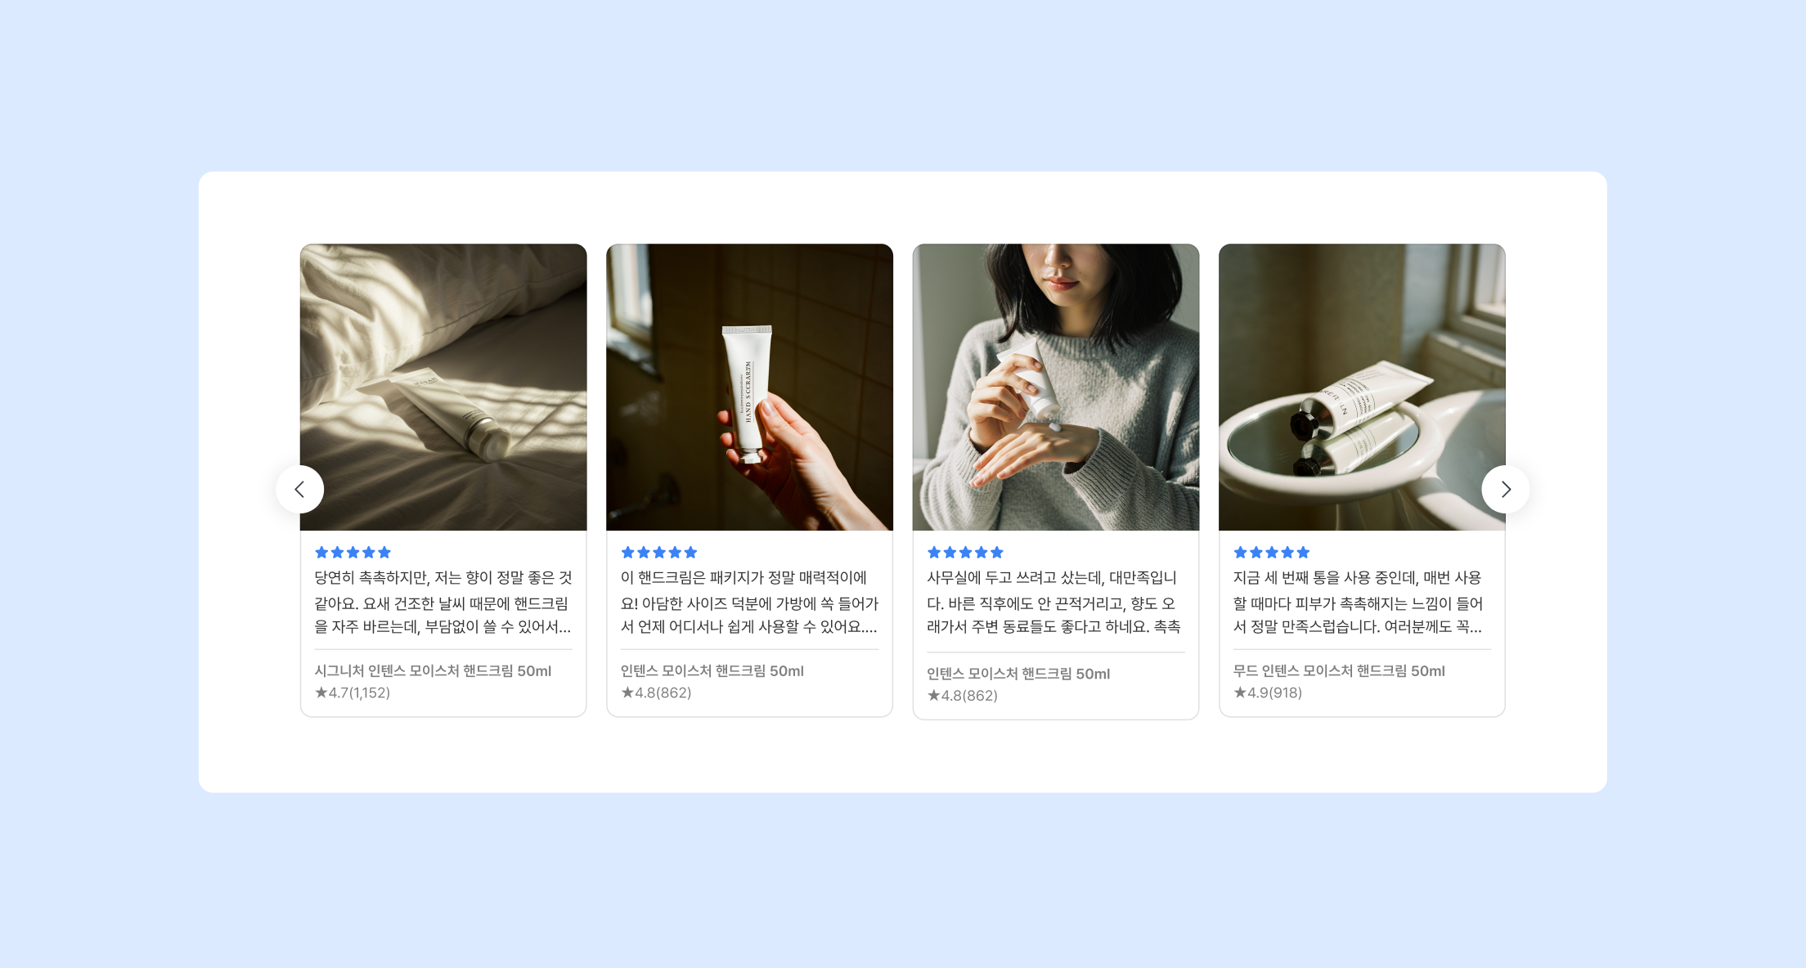The width and height of the screenshot is (1806, 968).
Task: Open 시그니처 인텐스 모이스처 핸드크림 50ml product link
Action: click(433, 670)
